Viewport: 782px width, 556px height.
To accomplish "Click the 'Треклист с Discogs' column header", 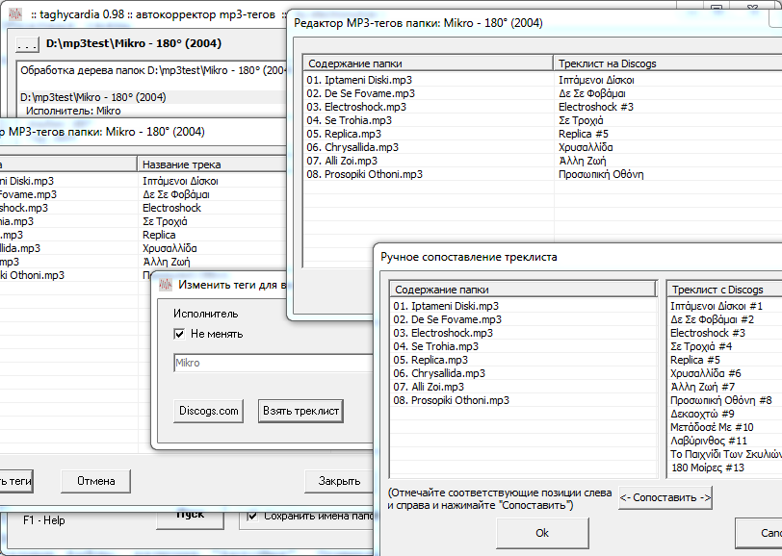I will [724, 290].
